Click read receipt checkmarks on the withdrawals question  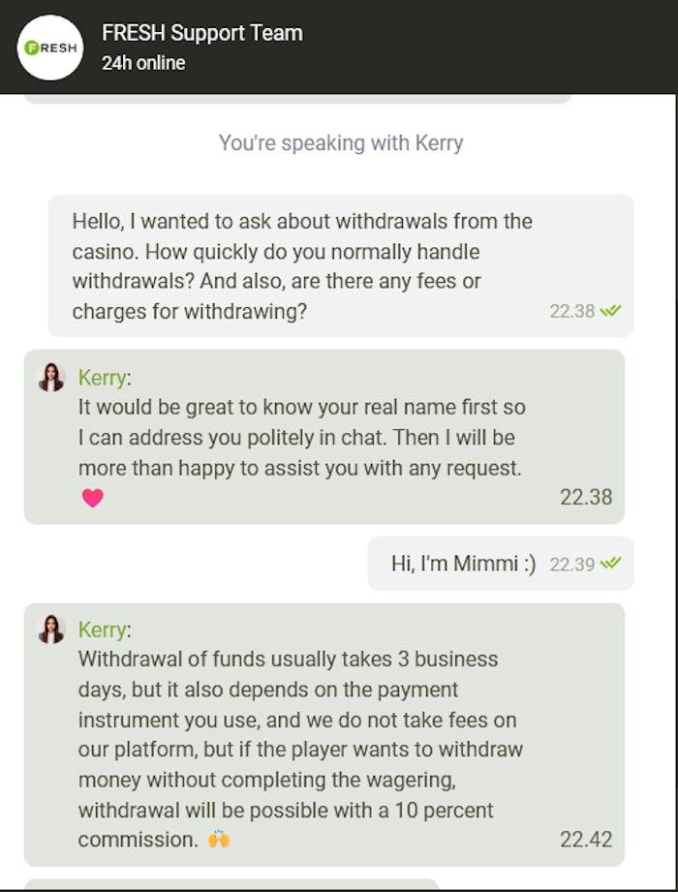point(610,311)
